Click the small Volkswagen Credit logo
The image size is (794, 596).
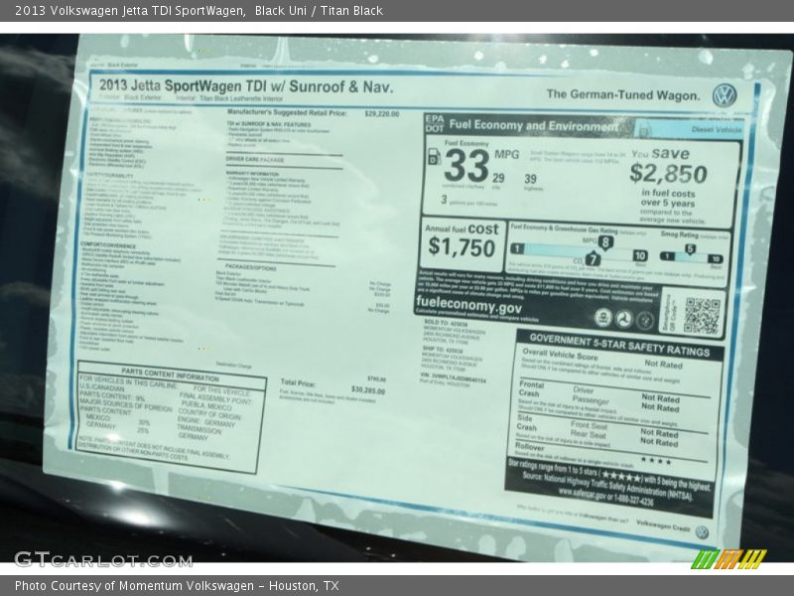pyautogui.click(x=702, y=532)
